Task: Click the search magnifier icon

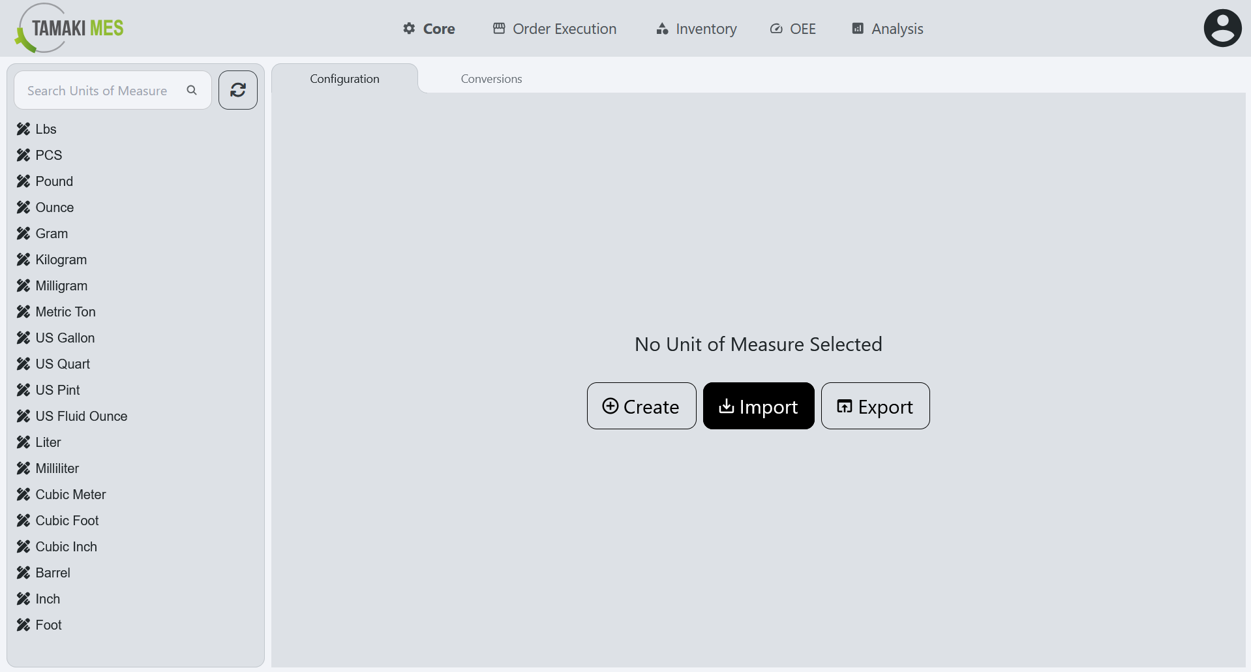Action: 191,90
